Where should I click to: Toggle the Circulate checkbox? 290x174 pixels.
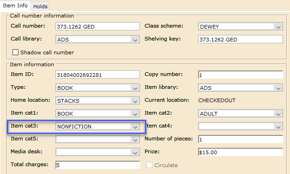[x=149, y=165]
